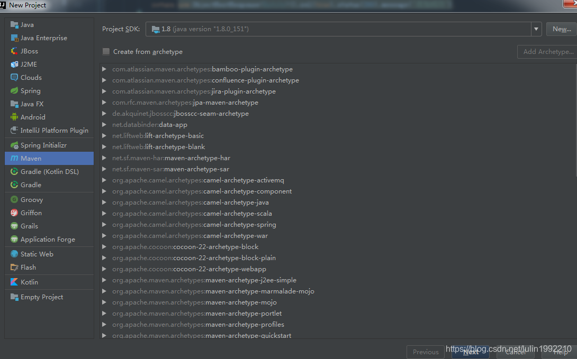The image size is (577, 359).
Task: Click the Maven 'm' icon
Action: click(14, 159)
